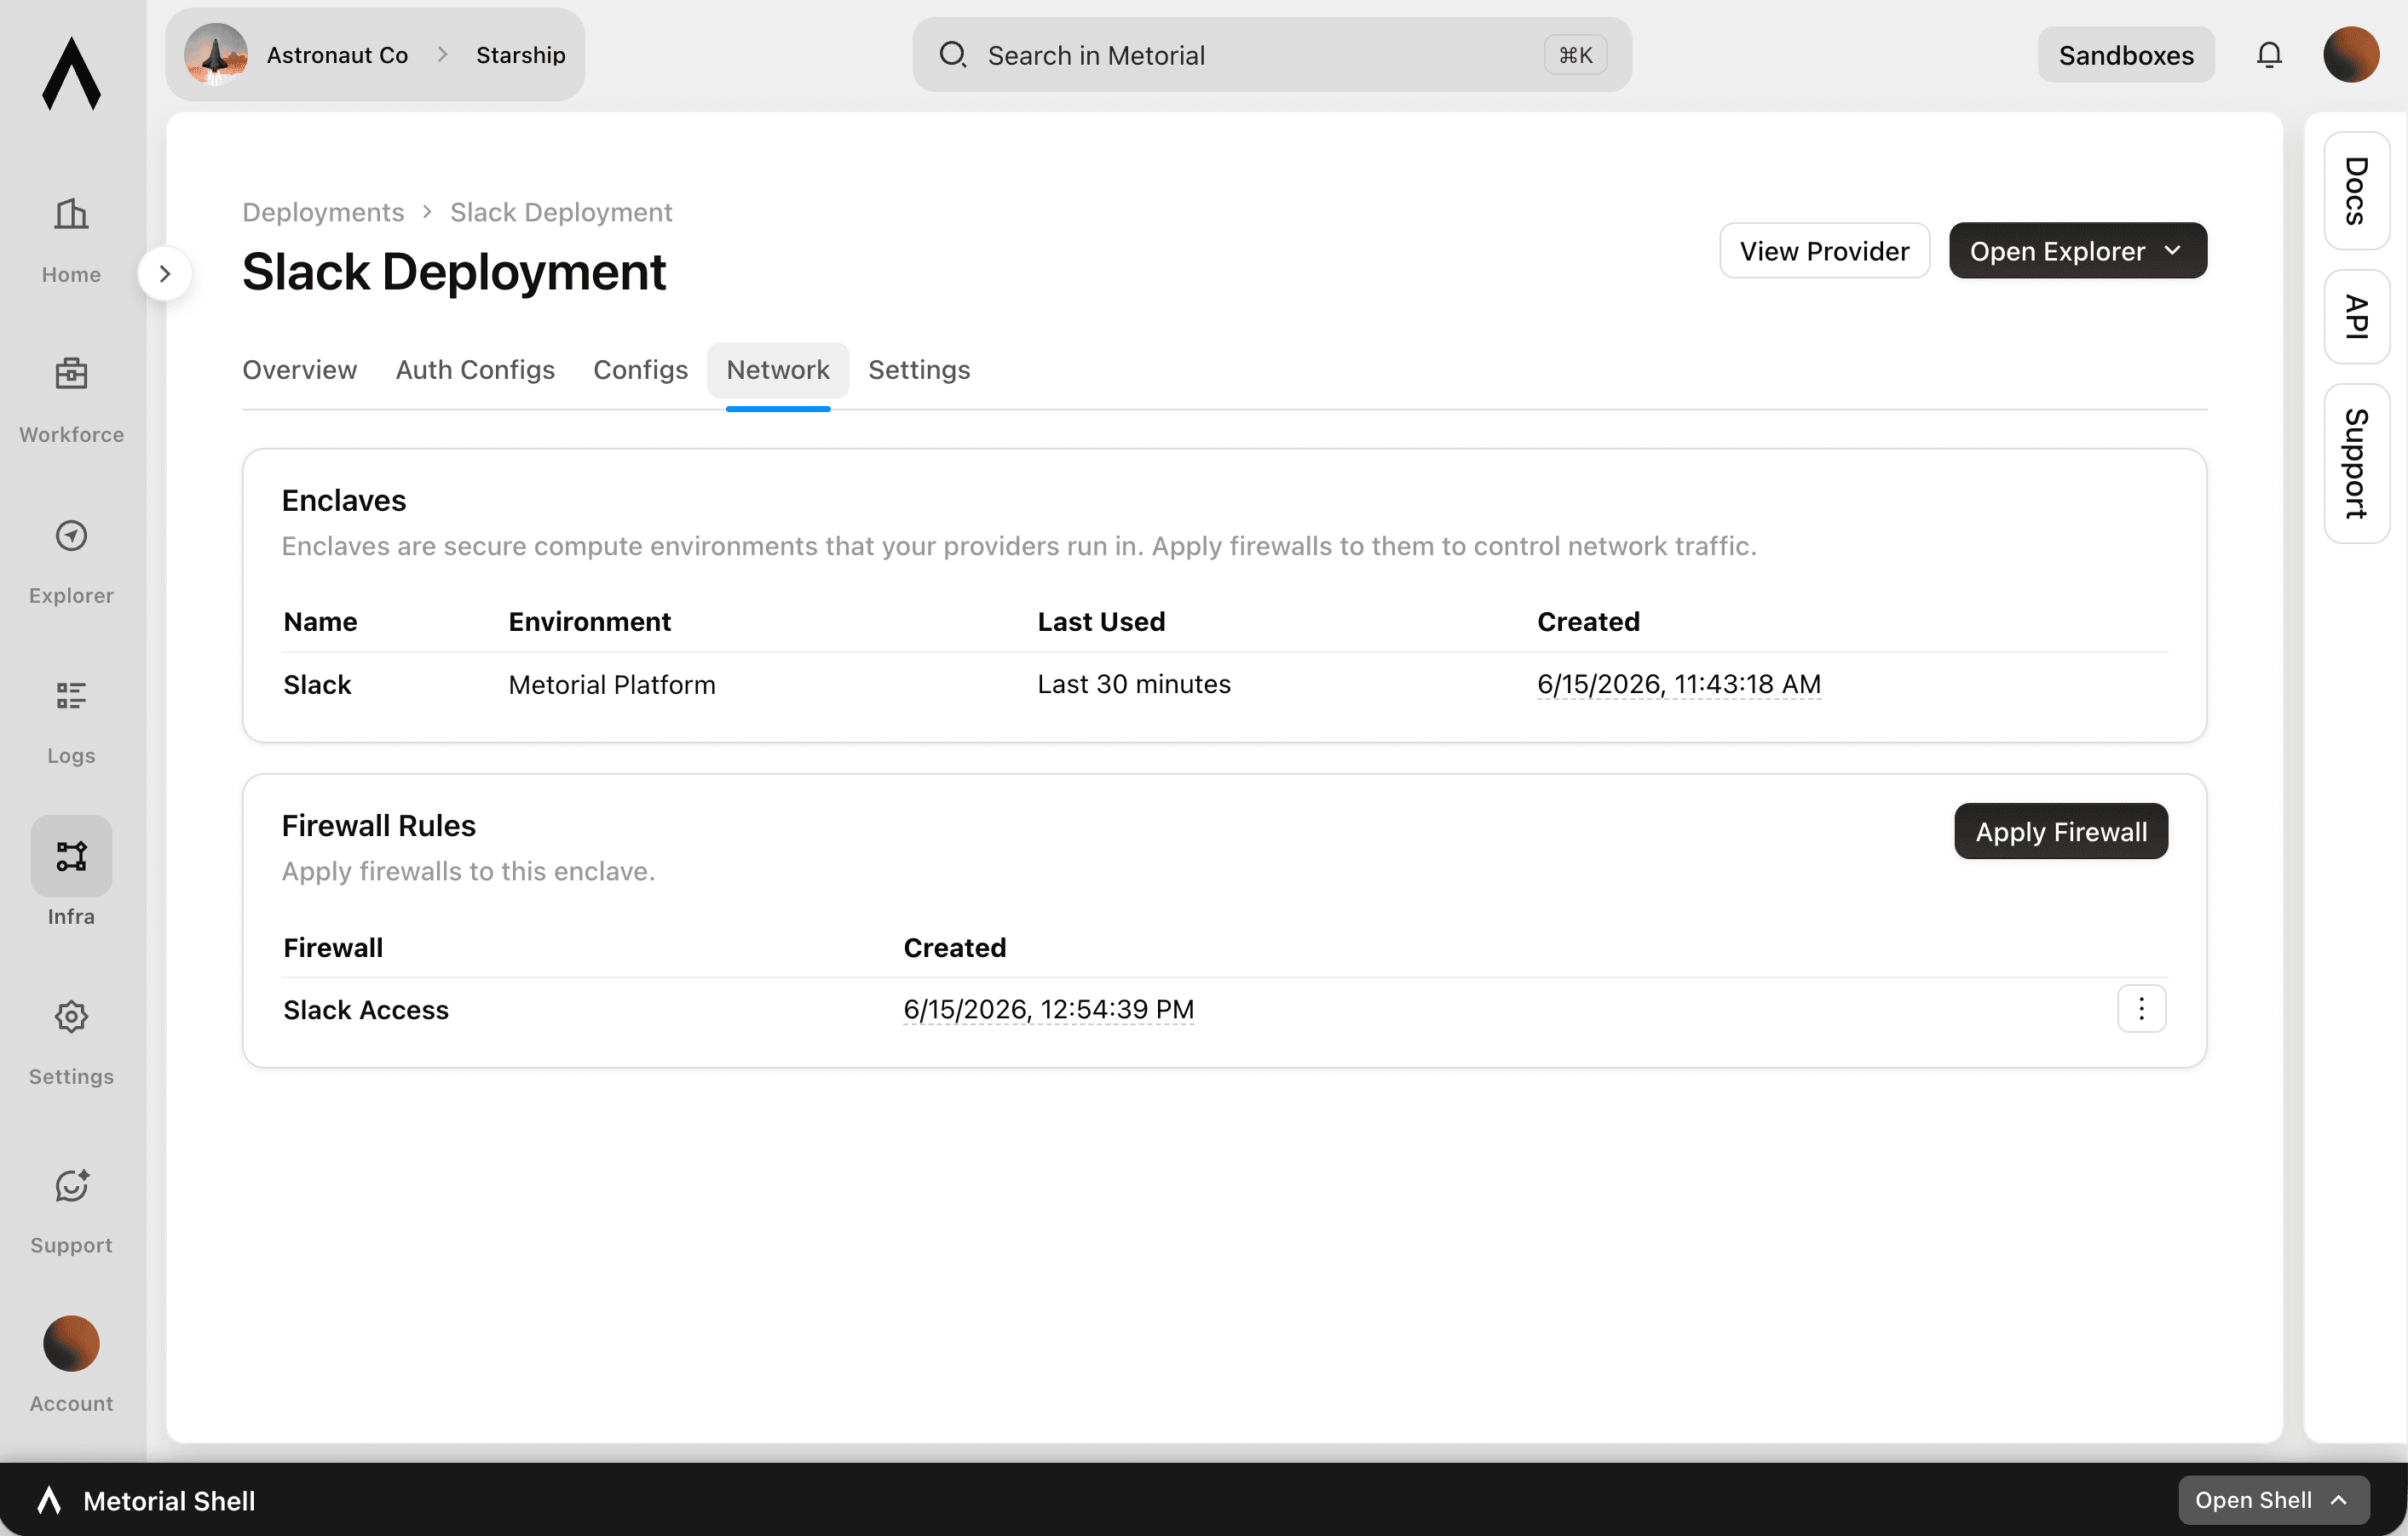The image size is (2408, 1536).
Task: Click the Firewall column header
Action: [x=332, y=948]
